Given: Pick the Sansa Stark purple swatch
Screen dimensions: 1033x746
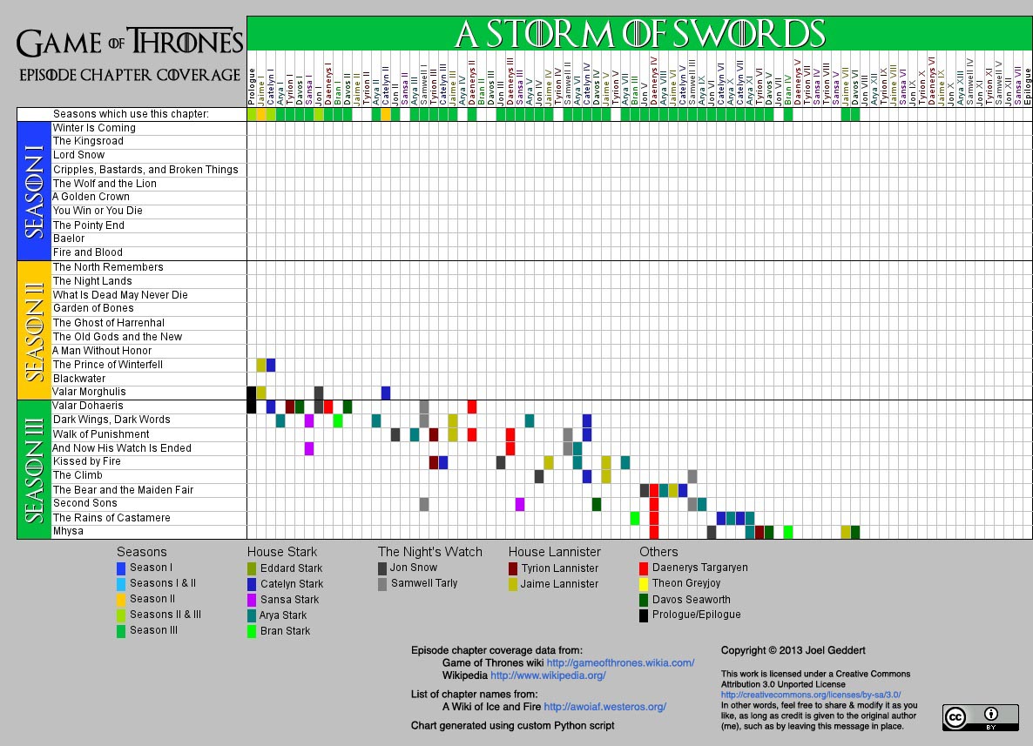Looking at the screenshot, I should point(252,600).
